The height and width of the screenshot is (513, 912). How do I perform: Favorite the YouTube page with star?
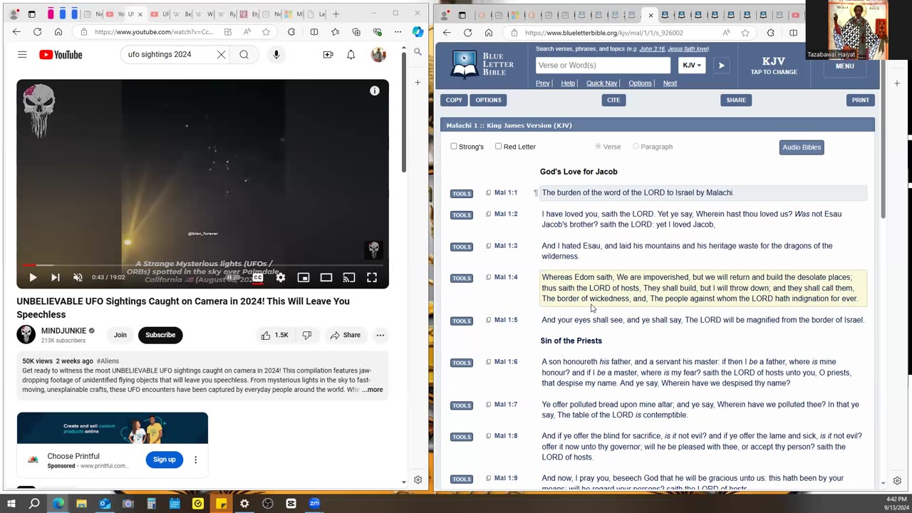266,32
